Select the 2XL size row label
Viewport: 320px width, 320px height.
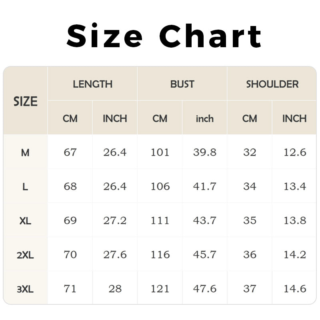tap(25, 255)
